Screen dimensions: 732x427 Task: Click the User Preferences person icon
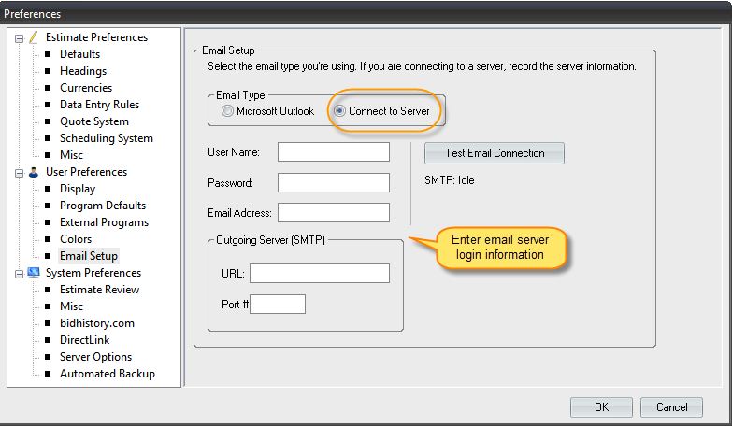[x=34, y=172]
